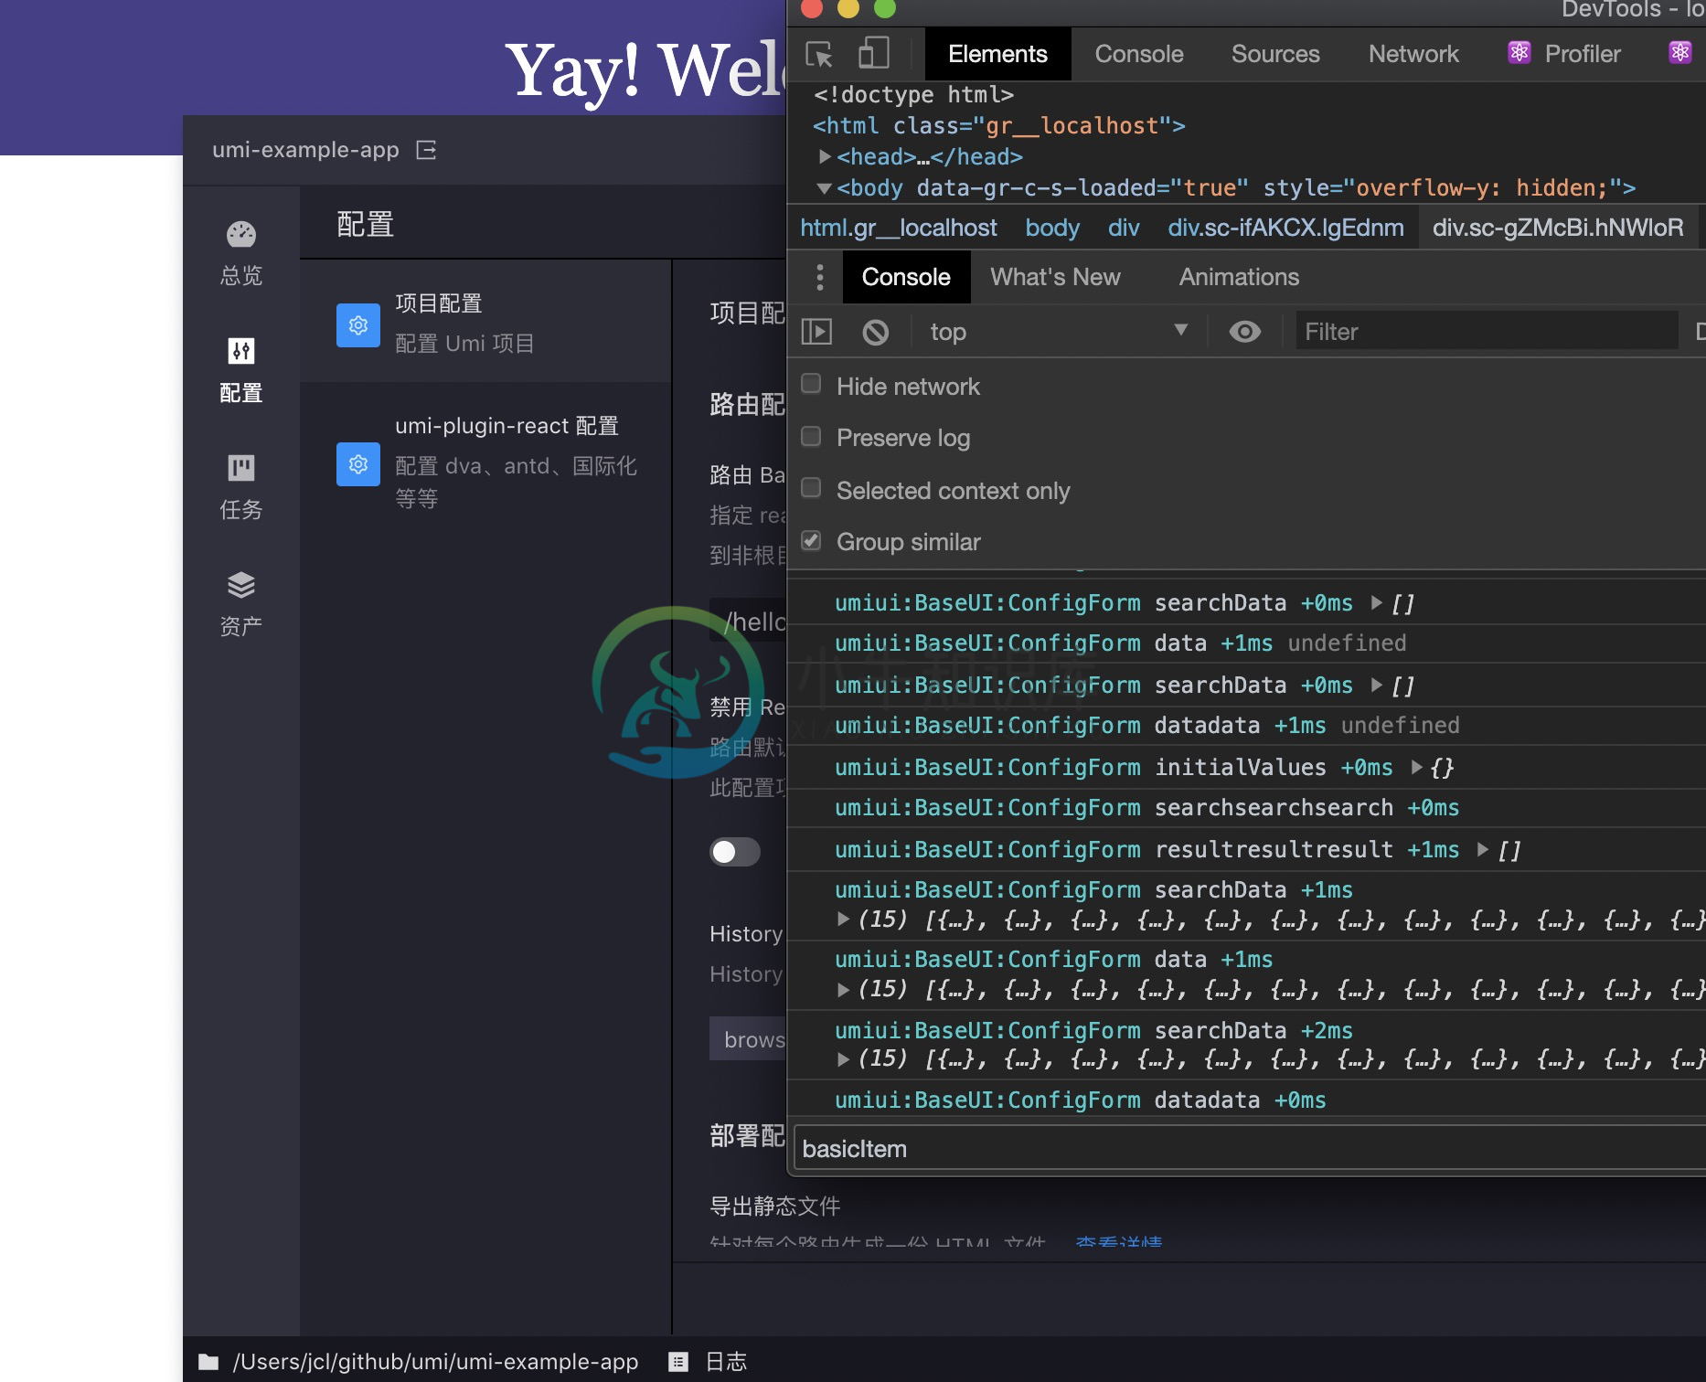This screenshot has width=1706, height=1382.
Task: Open the Network tab
Action: [x=1413, y=54]
